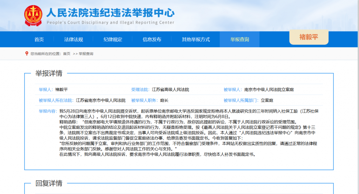Go to the 纪律规定 tab
Viewport: 359px width, 194px height.
point(113,39)
